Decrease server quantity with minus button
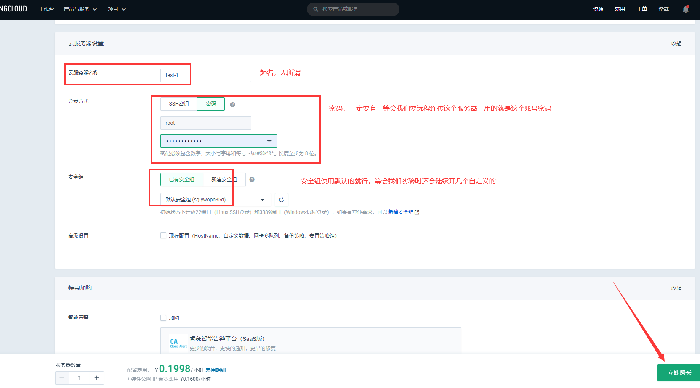Image resolution: width=700 pixels, height=388 pixels. tap(62, 378)
